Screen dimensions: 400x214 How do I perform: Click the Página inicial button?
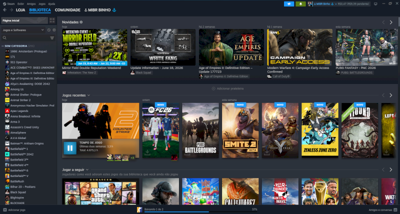[x=24, y=20]
